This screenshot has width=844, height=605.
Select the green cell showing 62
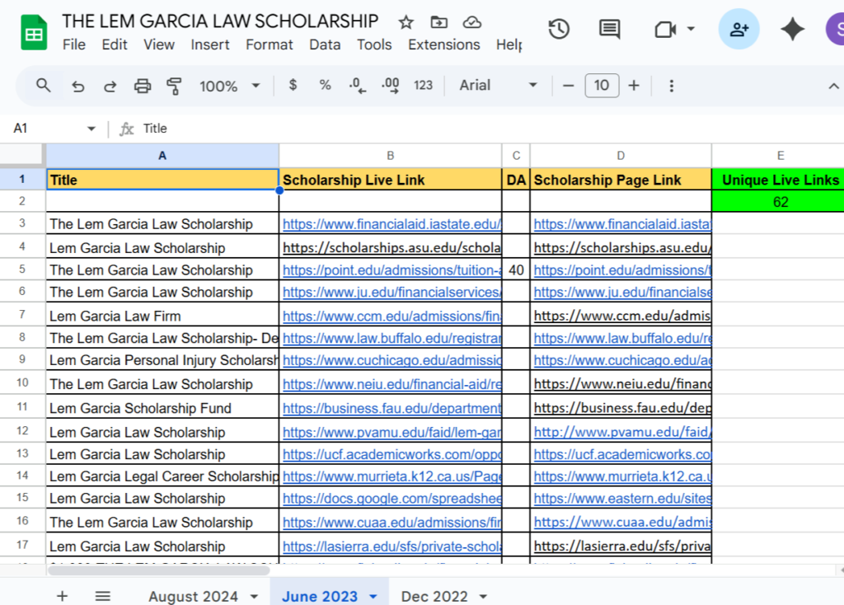780,202
